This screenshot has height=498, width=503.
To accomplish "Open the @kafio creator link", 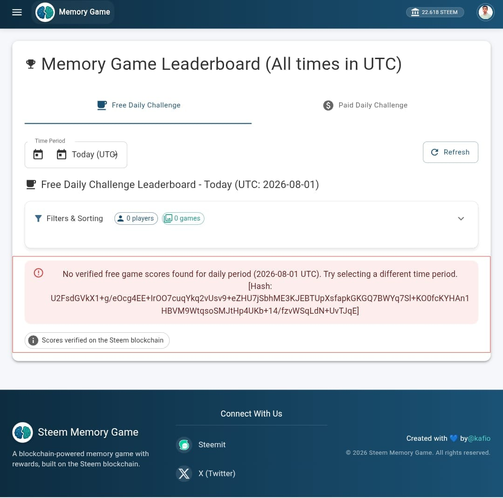I will pyautogui.click(x=479, y=438).
